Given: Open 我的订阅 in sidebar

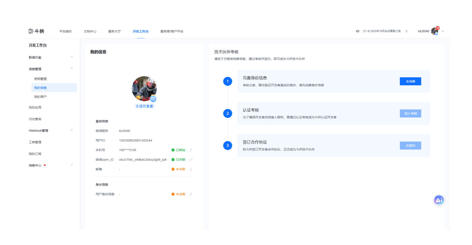Looking at the screenshot, I should coord(35,154).
